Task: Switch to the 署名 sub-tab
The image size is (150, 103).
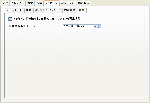Action: coord(29,10)
